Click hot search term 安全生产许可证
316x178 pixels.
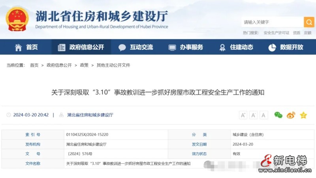276,33
